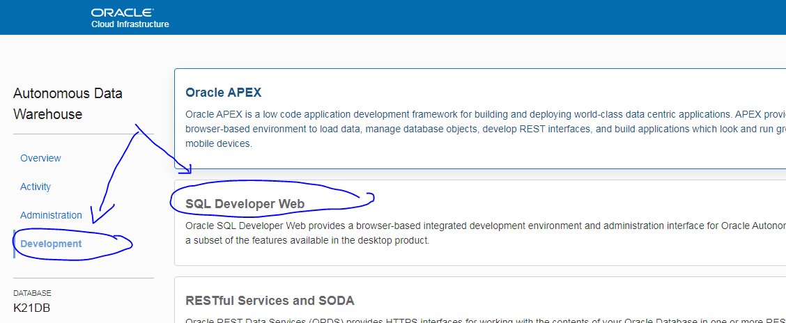Select the Development tab in sidebar

tap(51, 244)
